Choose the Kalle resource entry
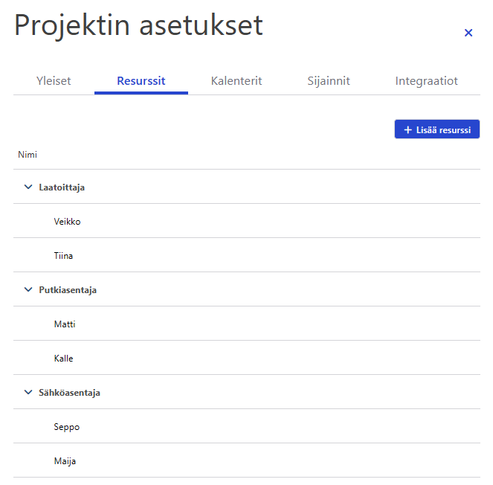 [64, 359]
